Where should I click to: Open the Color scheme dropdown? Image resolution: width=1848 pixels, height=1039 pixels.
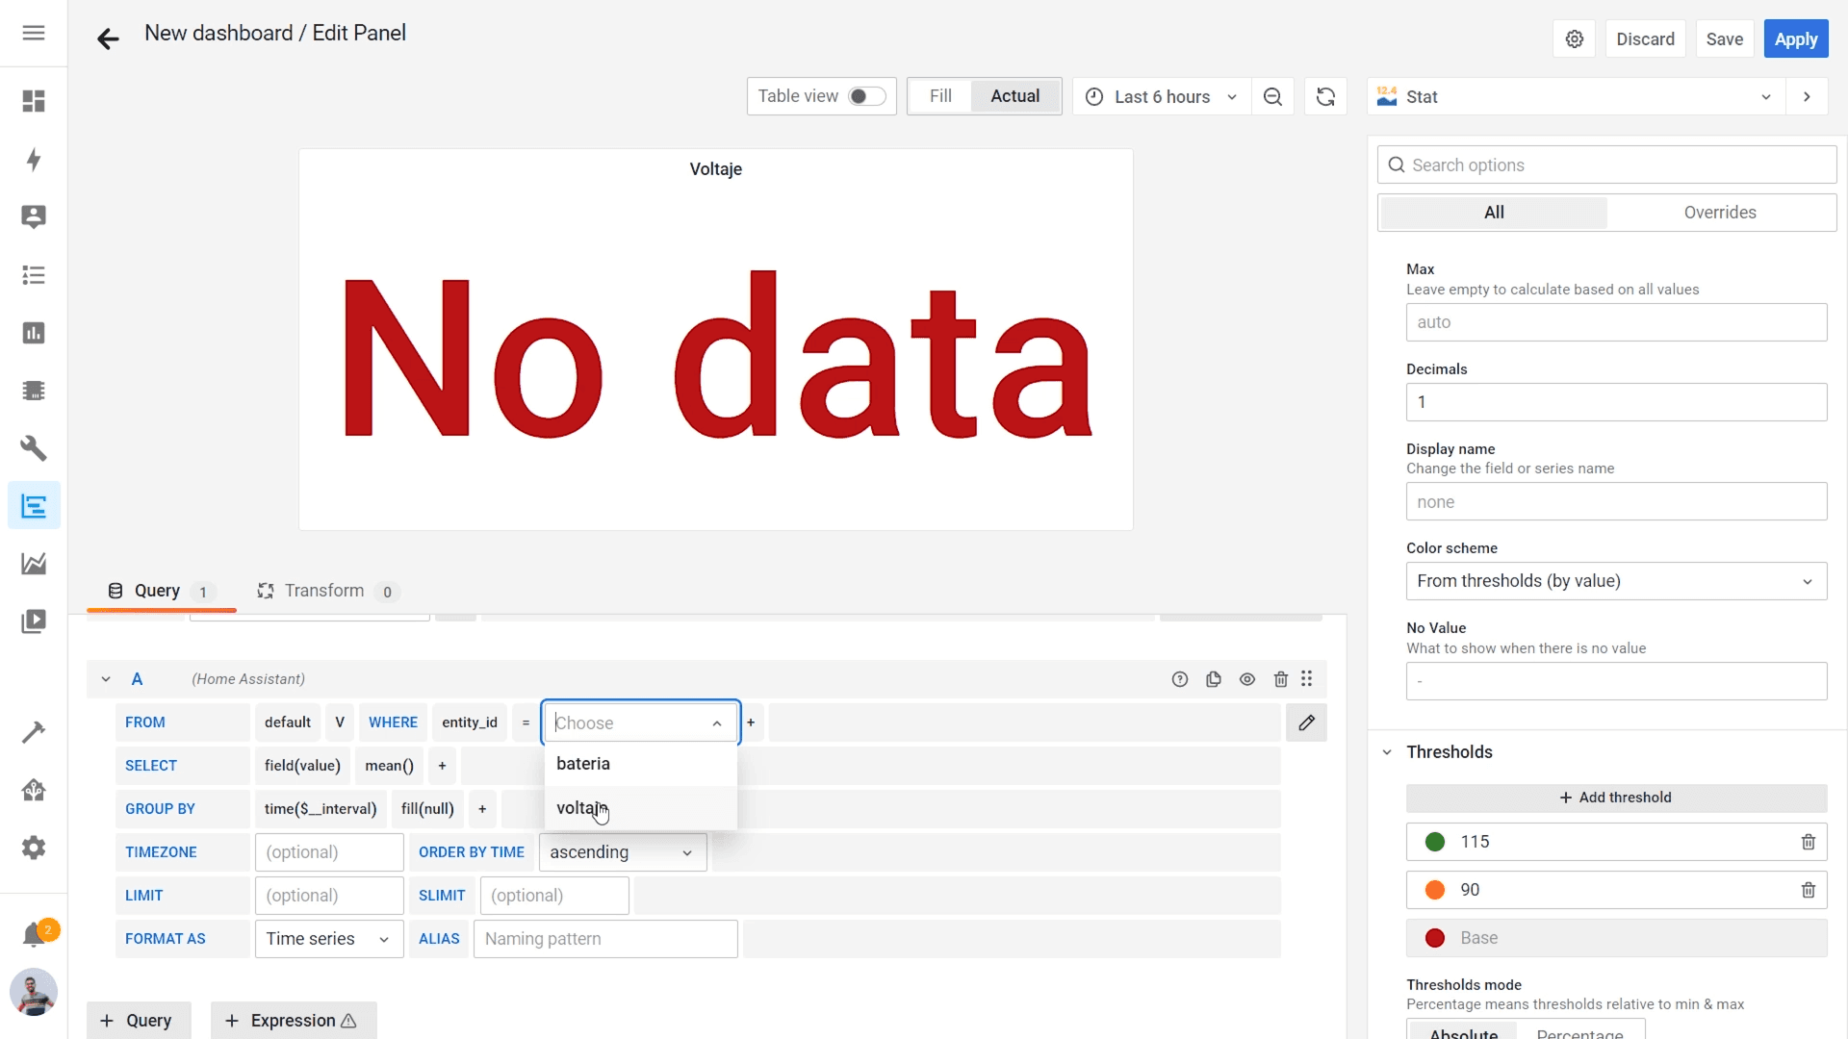[1615, 581]
